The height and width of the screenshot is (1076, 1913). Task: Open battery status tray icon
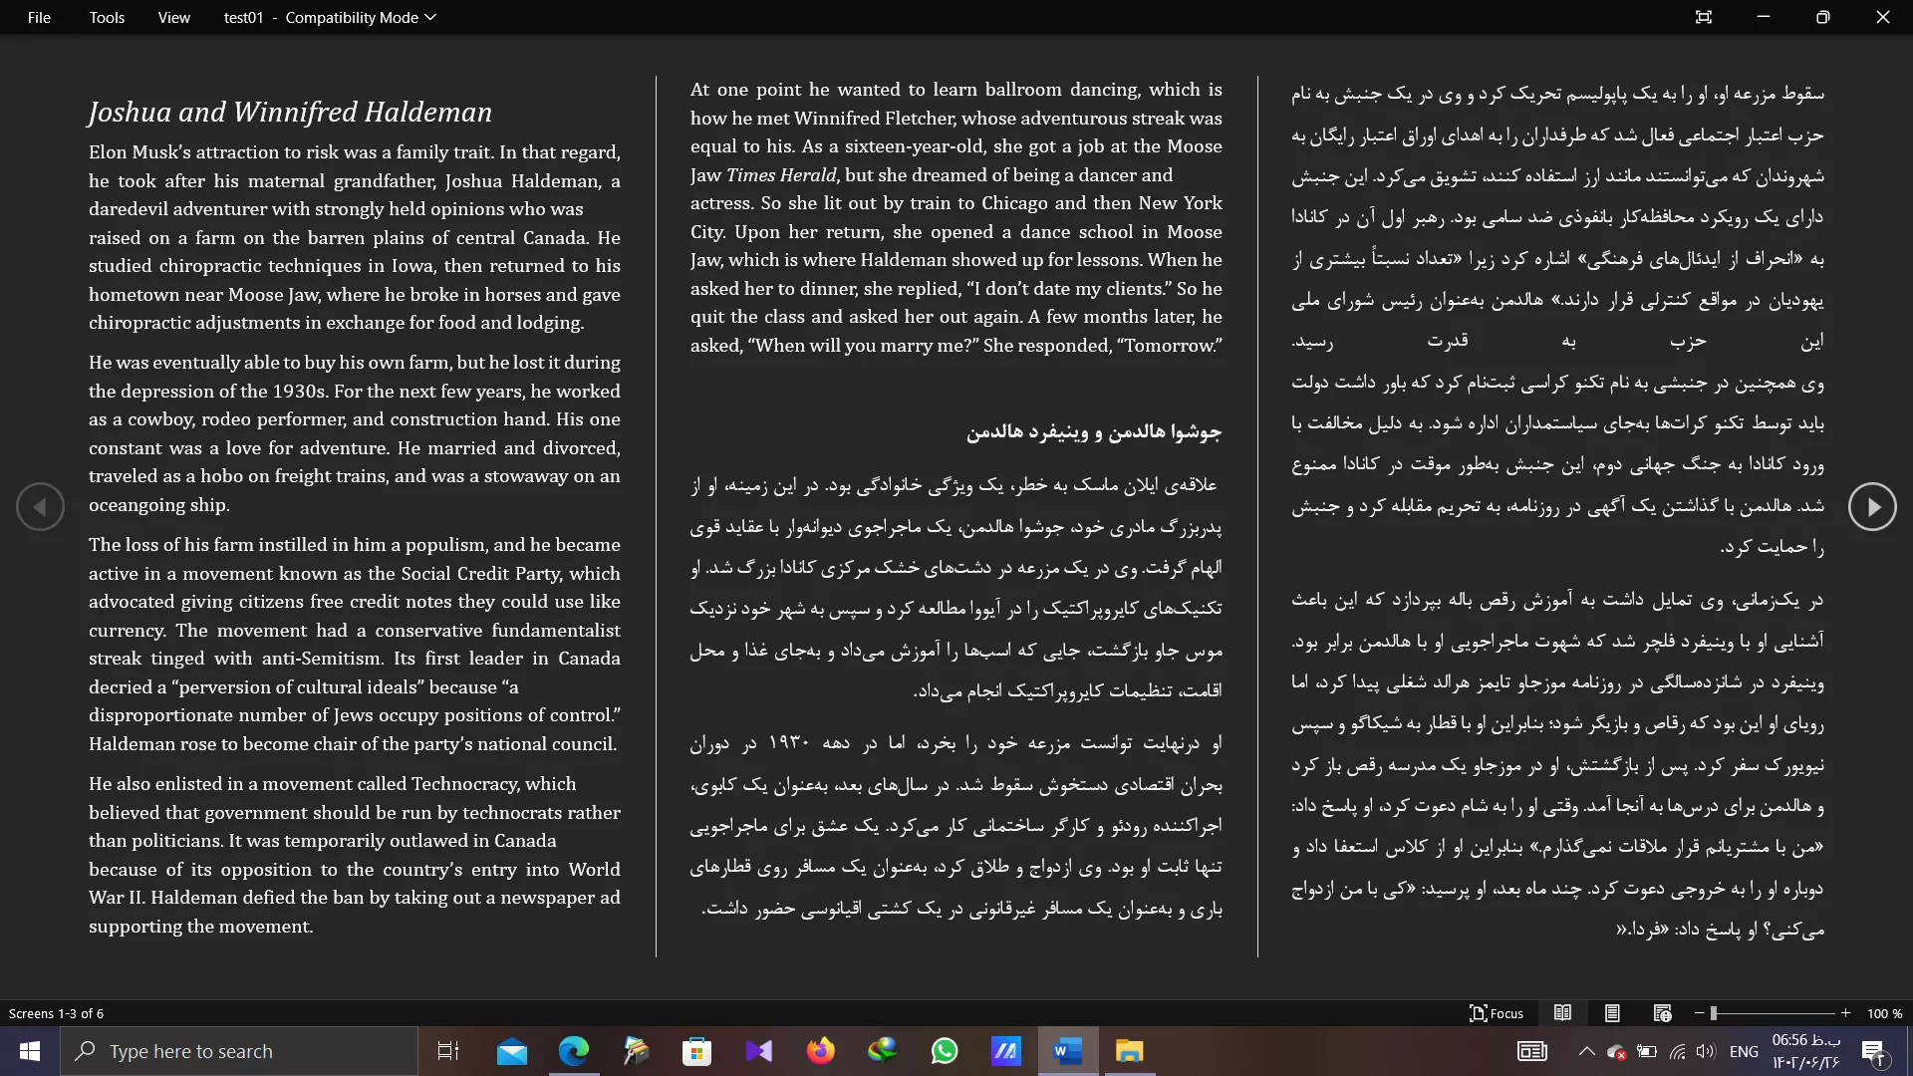click(x=1647, y=1051)
